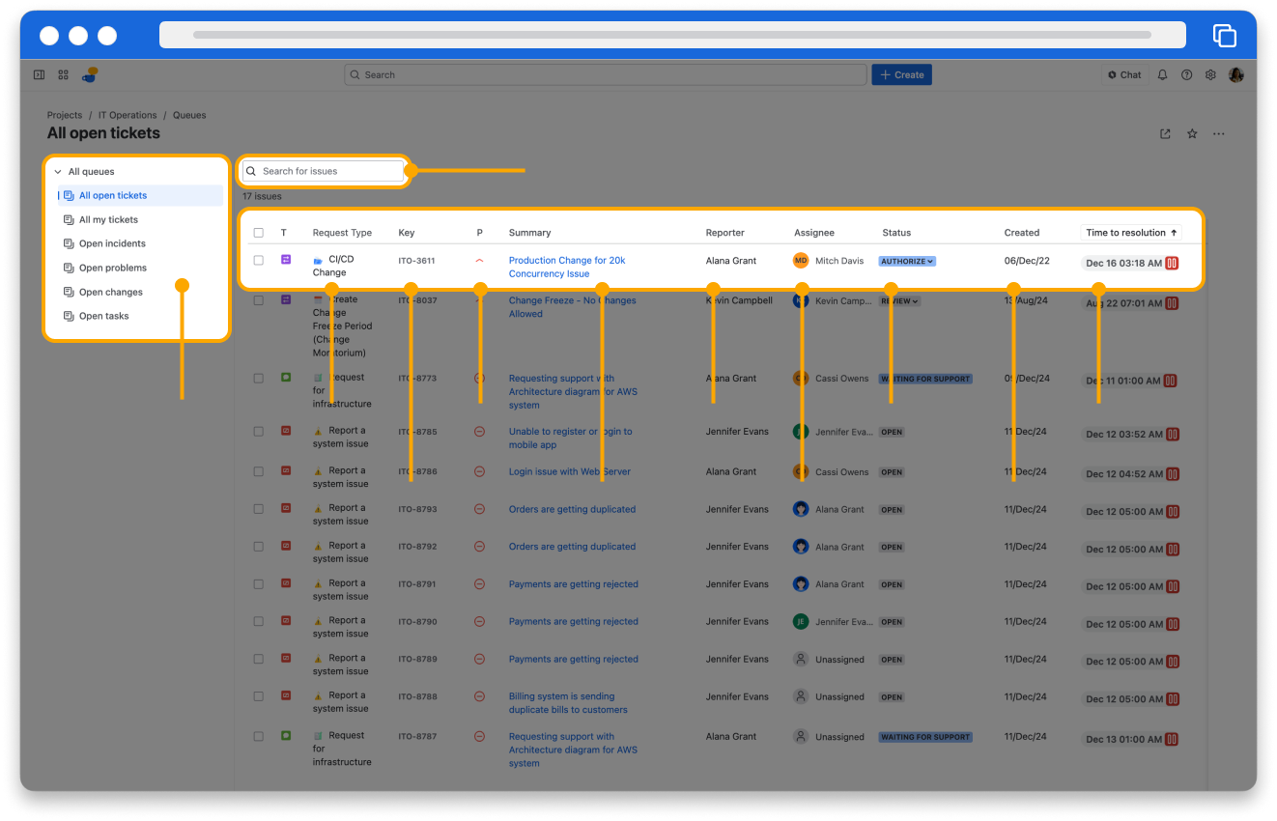Open the help question mark icon

(1187, 74)
